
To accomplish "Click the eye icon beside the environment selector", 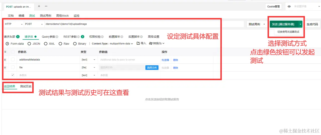I will point(289,6).
